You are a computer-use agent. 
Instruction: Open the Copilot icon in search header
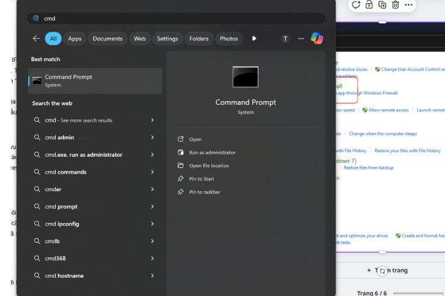[317, 38]
